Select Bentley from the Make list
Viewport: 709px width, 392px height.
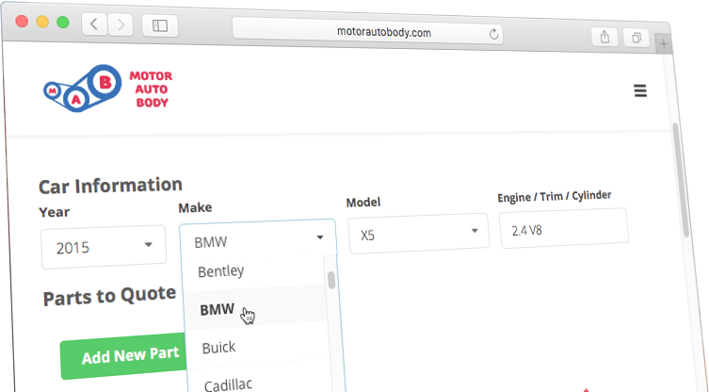[221, 271]
